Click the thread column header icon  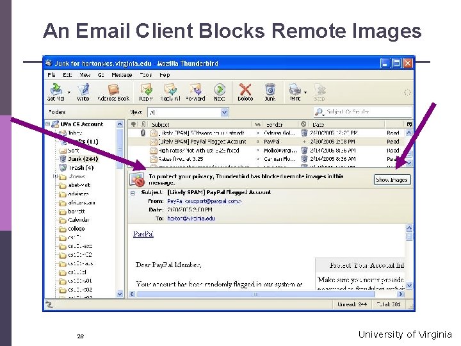click(x=133, y=124)
